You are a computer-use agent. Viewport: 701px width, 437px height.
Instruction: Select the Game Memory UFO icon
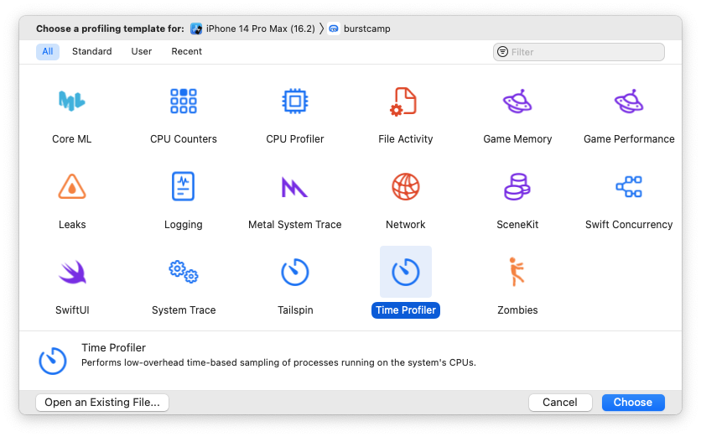(x=517, y=101)
